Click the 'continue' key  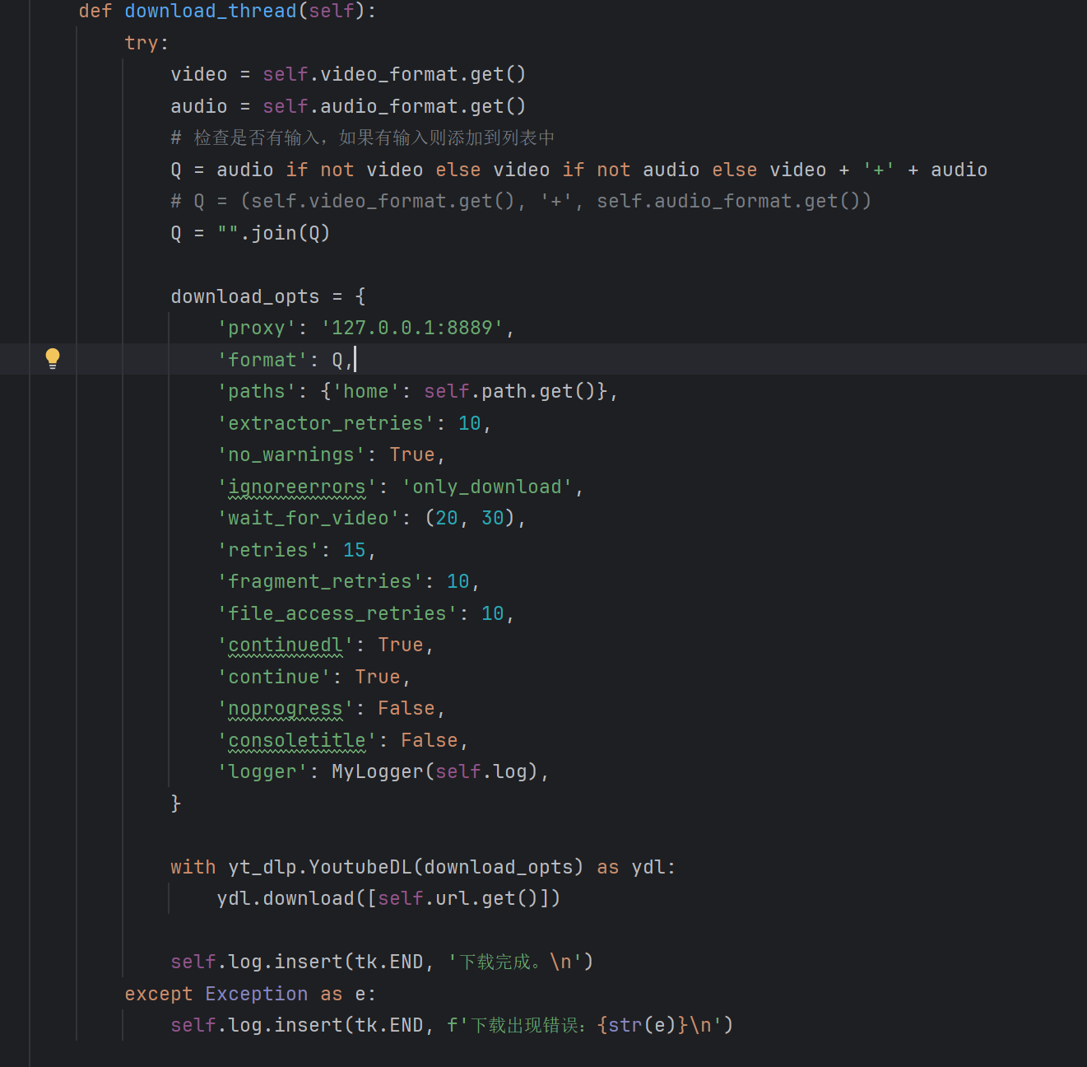pyautogui.click(x=274, y=677)
